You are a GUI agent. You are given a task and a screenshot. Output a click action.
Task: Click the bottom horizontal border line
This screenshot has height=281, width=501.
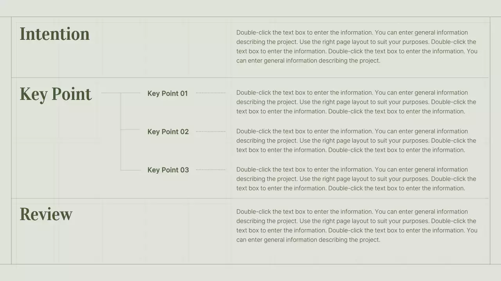point(250,264)
